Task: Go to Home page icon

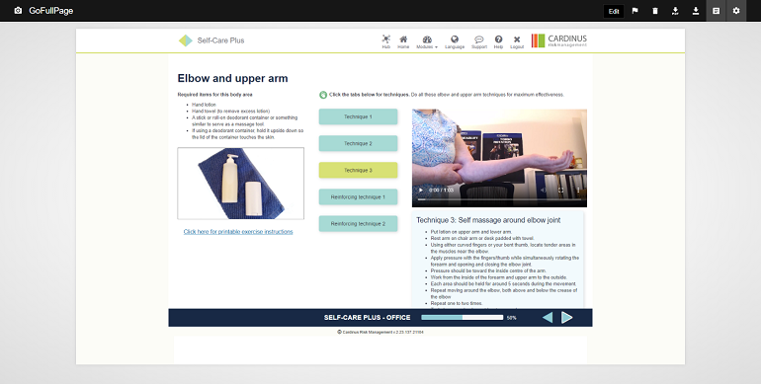Action: [x=403, y=41]
